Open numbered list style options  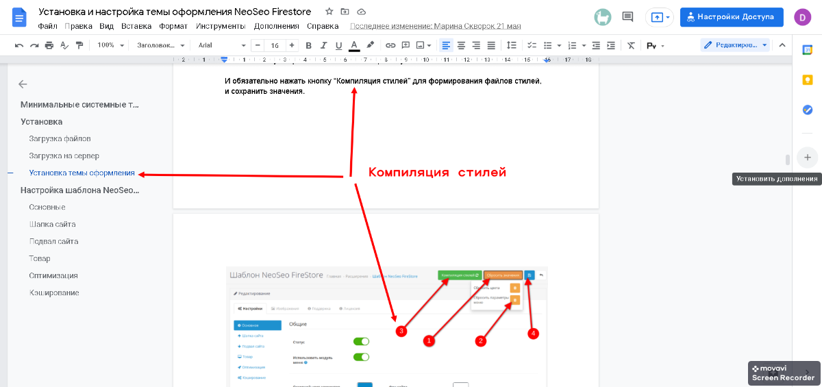pyautogui.click(x=584, y=45)
